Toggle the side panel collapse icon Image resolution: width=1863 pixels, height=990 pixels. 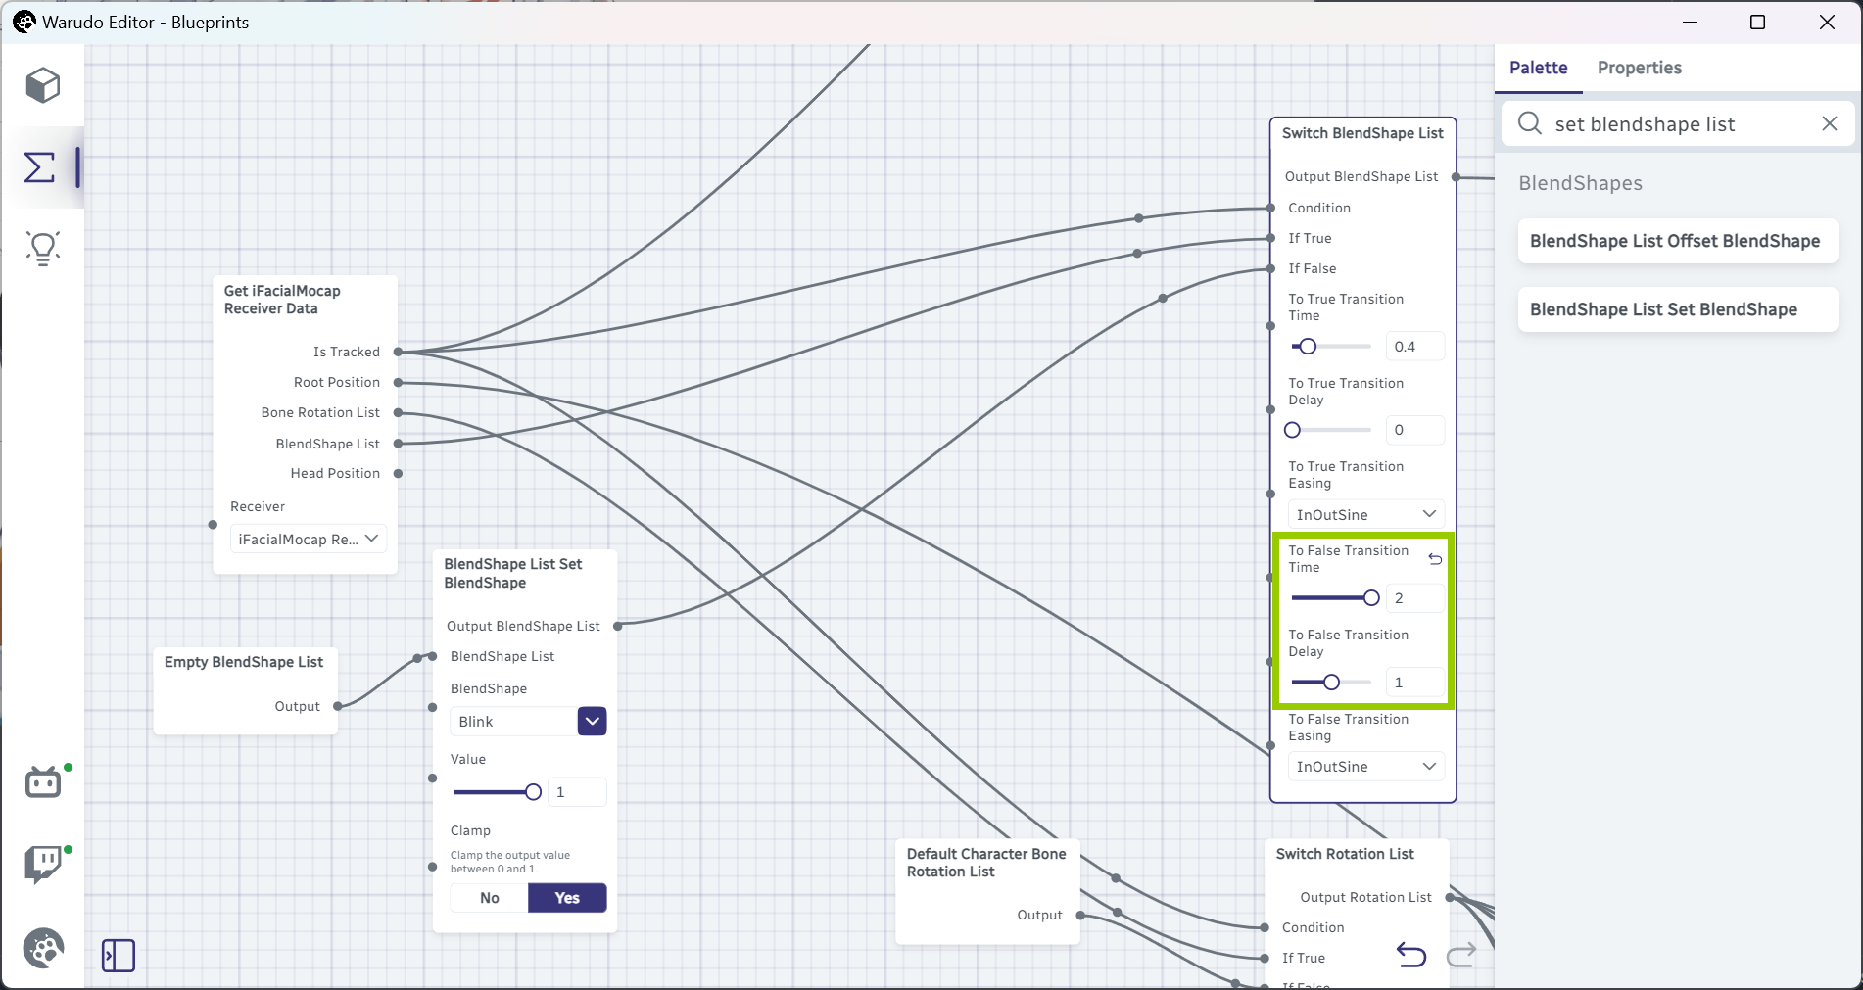pos(119,955)
